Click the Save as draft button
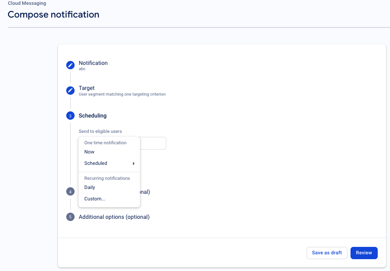 327,253
